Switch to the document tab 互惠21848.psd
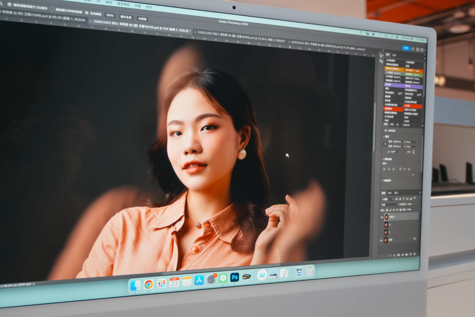The width and height of the screenshot is (475, 317). [x=44, y=16]
